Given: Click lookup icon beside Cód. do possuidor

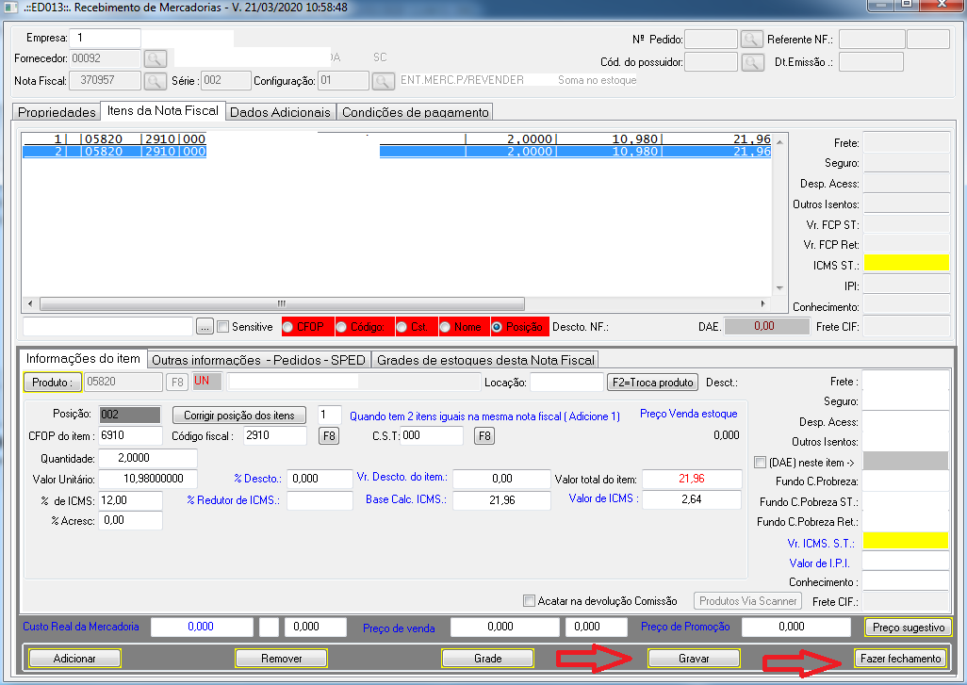Looking at the screenshot, I should pos(751,62).
